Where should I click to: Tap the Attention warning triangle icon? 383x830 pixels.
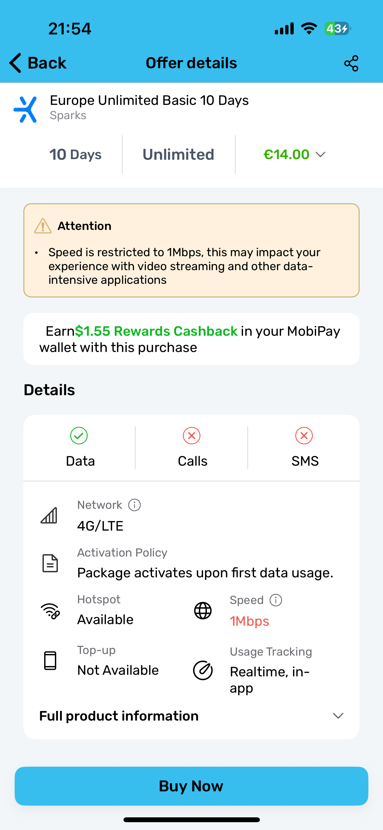click(x=43, y=226)
